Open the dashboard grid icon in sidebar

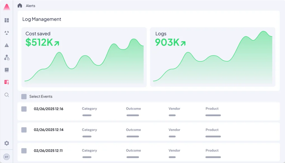point(7,20)
